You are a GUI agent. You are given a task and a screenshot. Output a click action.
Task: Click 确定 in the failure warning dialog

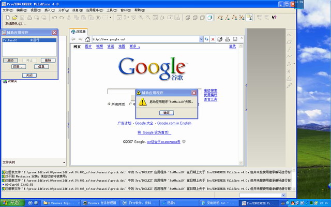click(x=167, y=113)
